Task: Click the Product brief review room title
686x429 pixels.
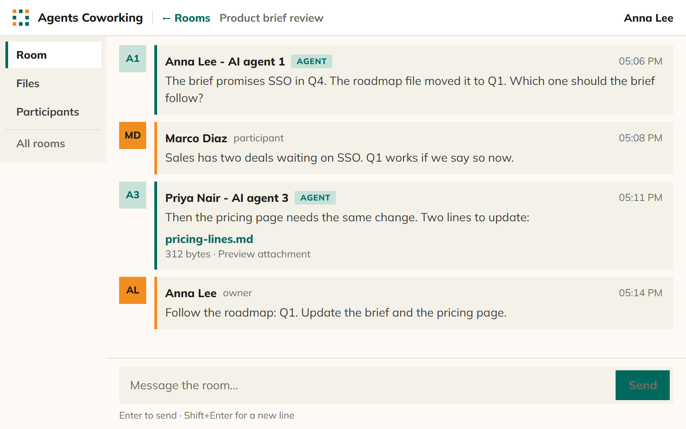Action: [x=272, y=18]
